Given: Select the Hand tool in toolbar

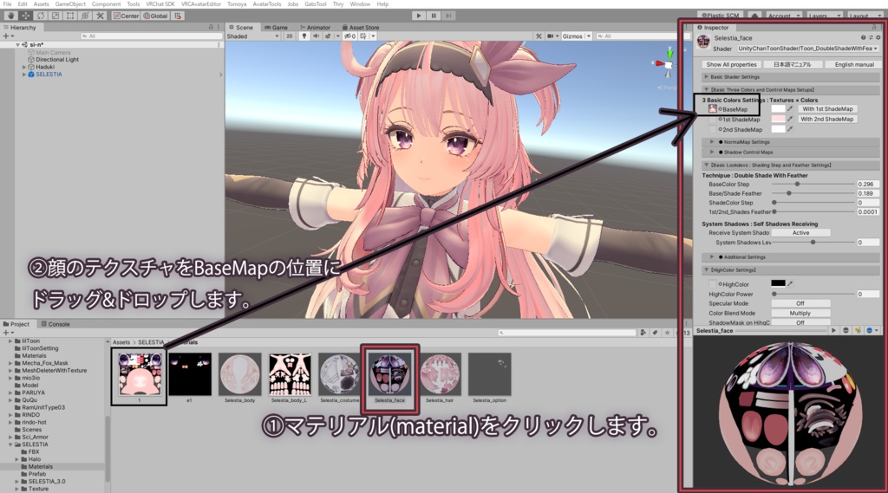Looking at the screenshot, I should click(x=10, y=16).
